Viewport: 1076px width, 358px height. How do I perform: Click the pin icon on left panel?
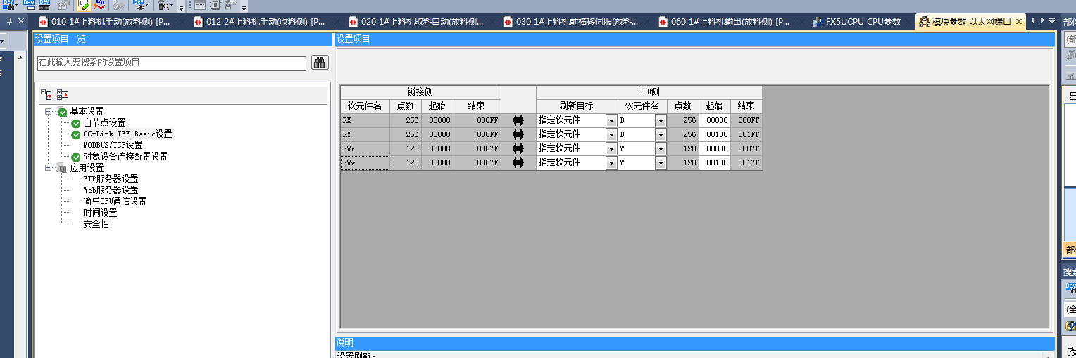[x=9, y=21]
